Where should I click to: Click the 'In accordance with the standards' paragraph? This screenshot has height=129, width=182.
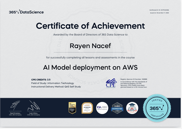(x=134, y=84)
